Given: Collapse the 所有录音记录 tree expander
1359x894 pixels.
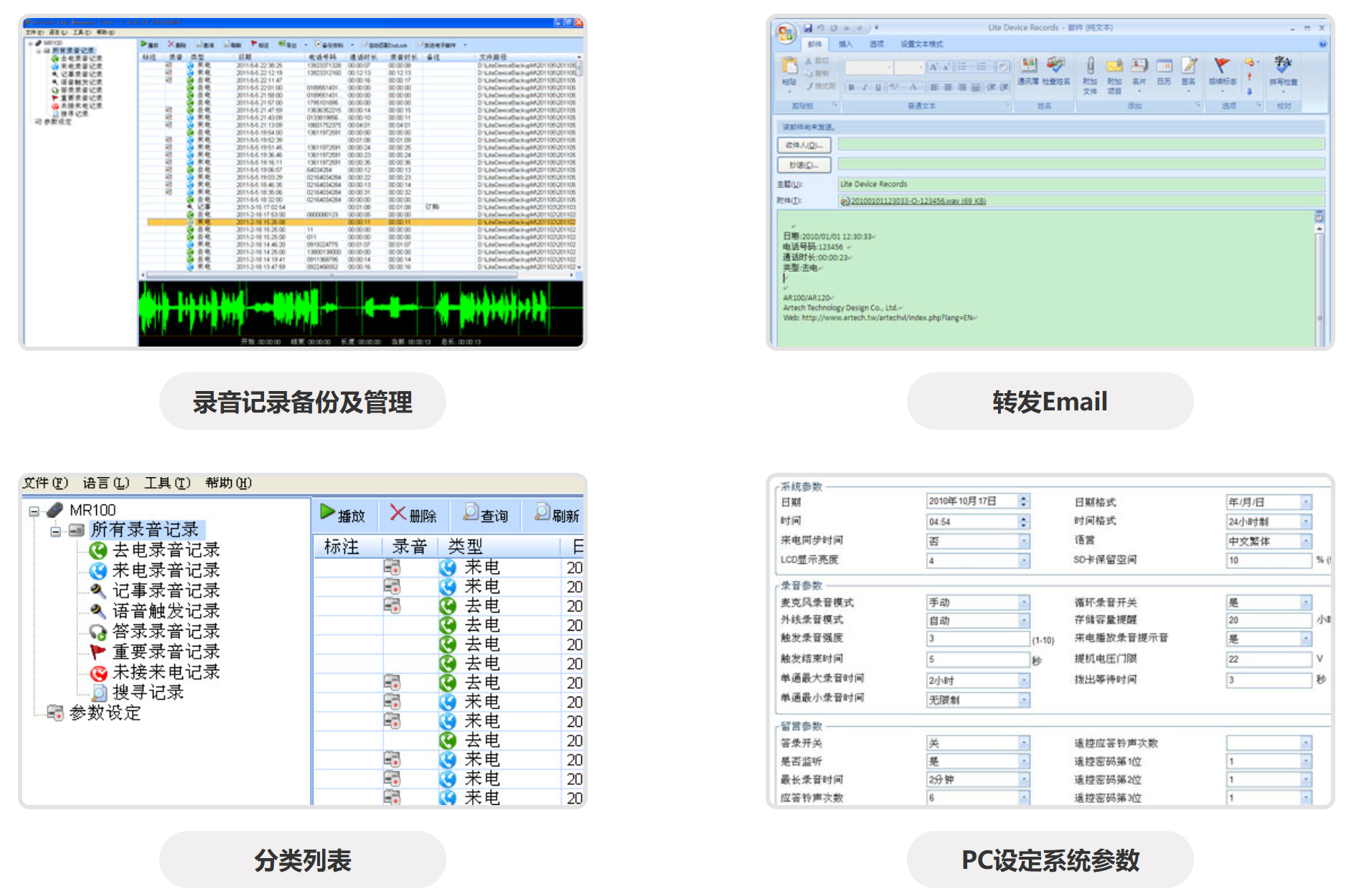Looking at the screenshot, I should 55,531.
